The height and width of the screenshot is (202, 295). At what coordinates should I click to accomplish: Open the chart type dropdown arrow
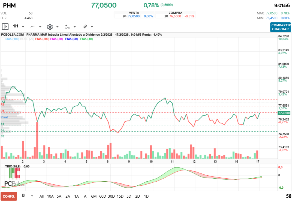(40, 26)
